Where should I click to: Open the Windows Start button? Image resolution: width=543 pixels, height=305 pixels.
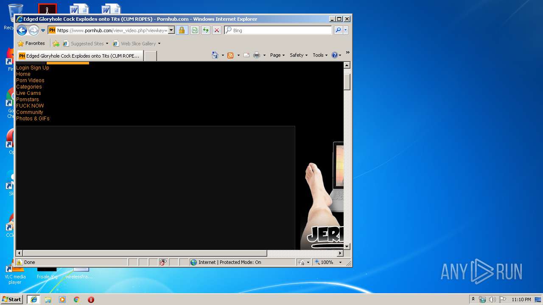point(12,299)
